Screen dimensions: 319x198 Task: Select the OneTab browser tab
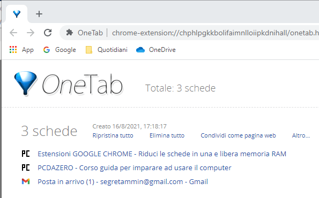click(x=17, y=14)
